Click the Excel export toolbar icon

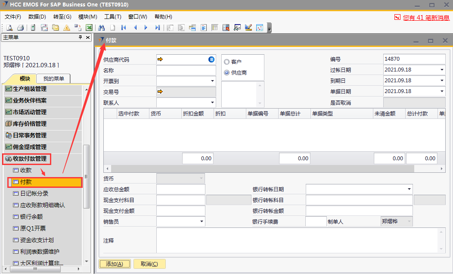point(89,28)
